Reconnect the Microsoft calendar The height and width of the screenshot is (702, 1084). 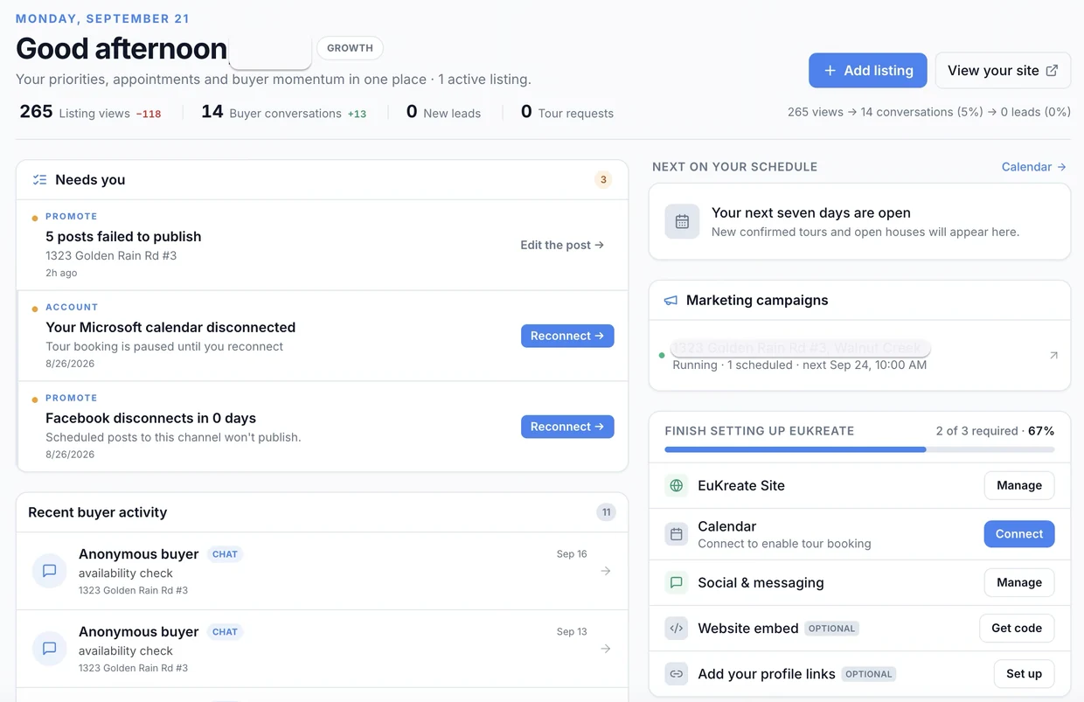click(567, 336)
